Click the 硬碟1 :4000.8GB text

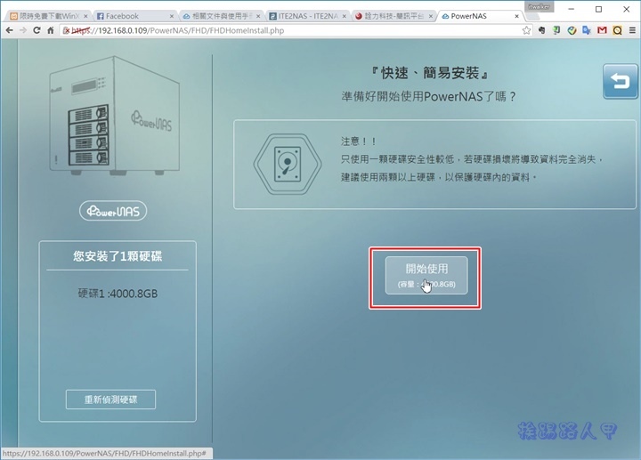point(118,294)
